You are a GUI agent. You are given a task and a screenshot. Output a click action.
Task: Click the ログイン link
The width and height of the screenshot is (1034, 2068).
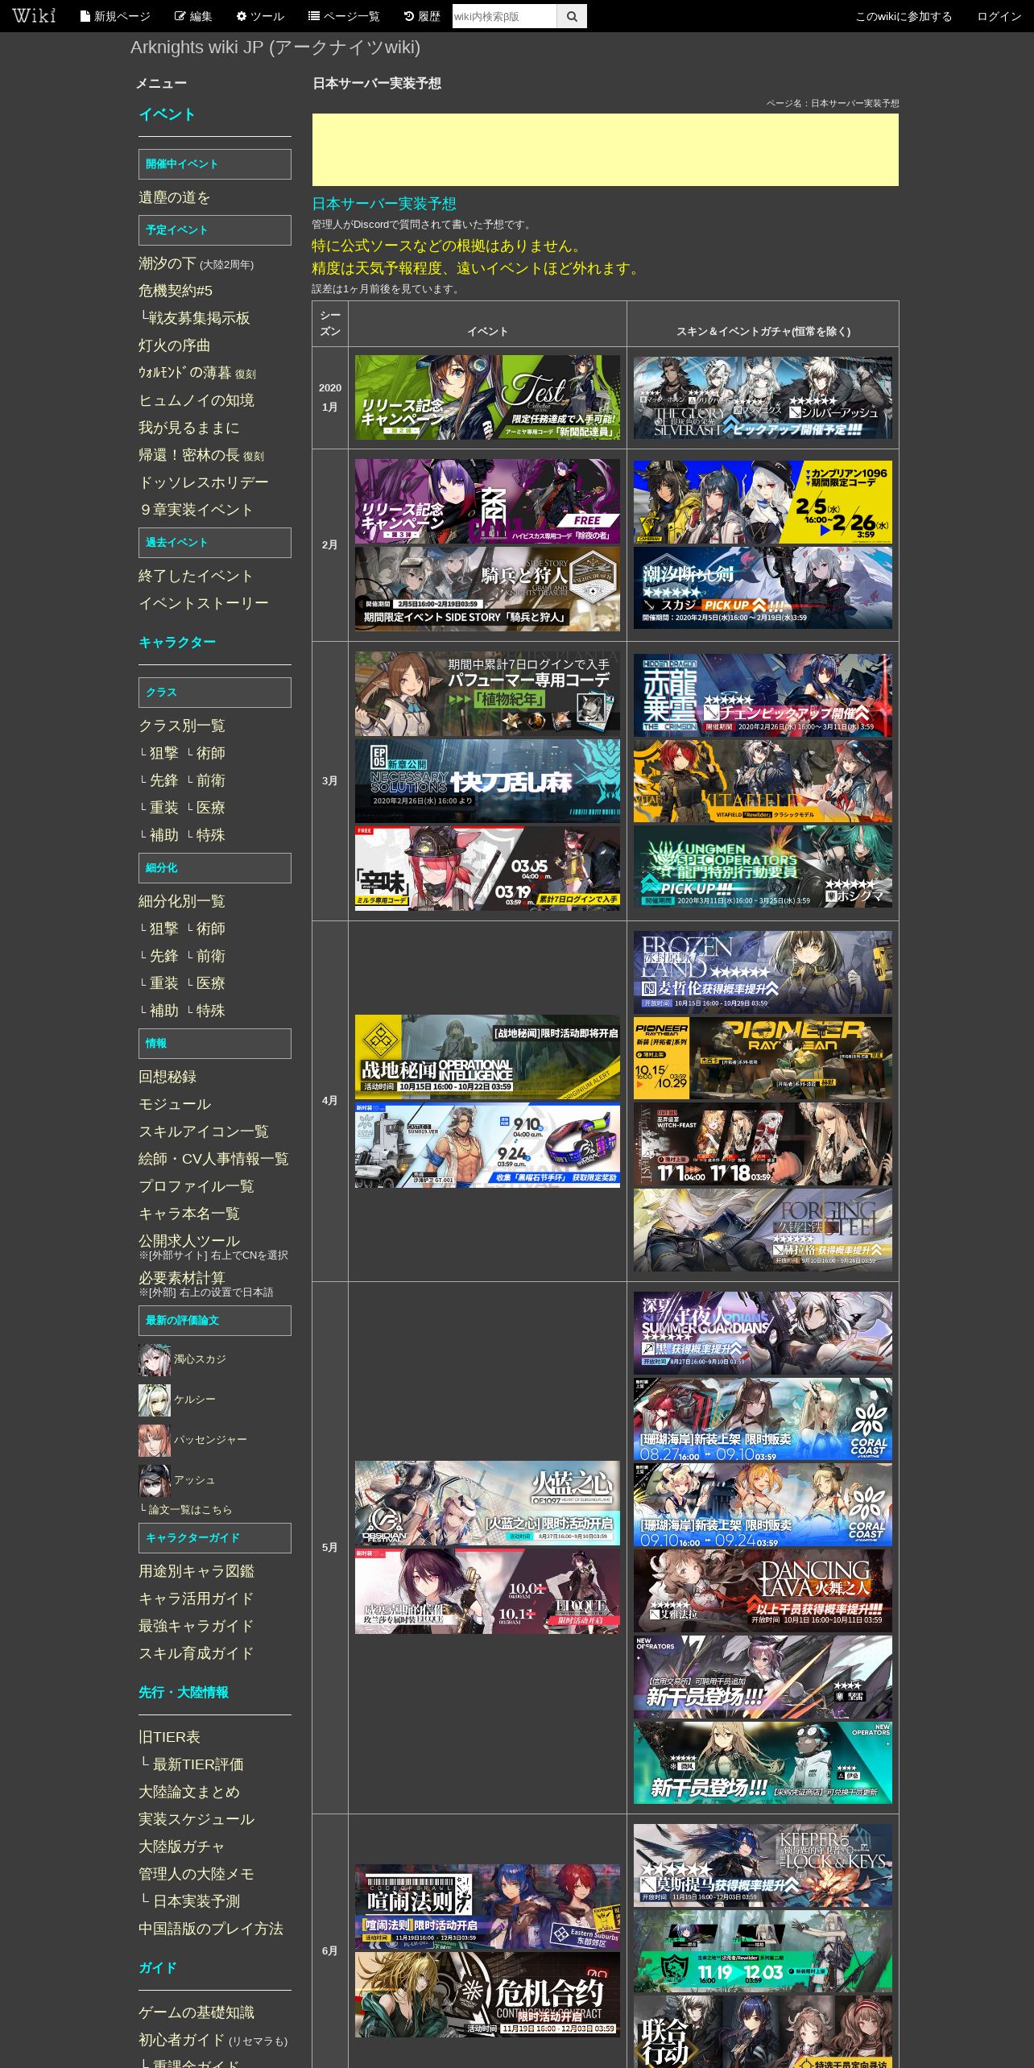(x=999, y=16)
